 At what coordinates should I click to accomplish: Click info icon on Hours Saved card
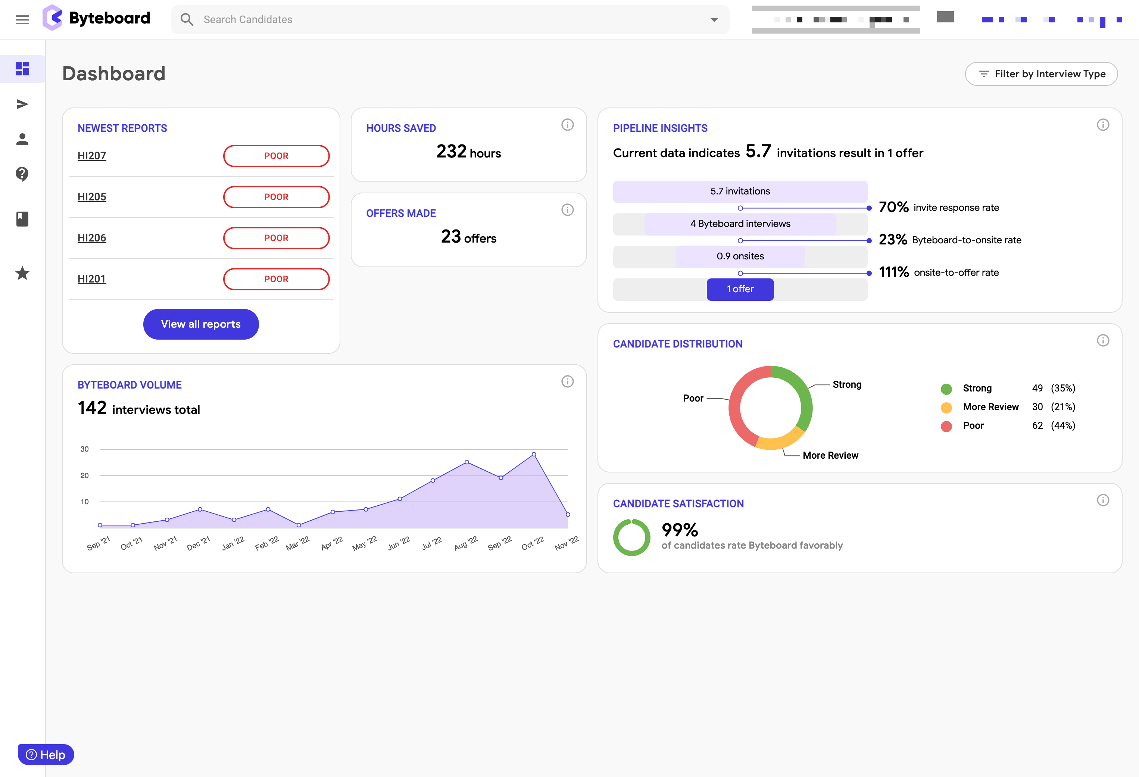(567, 125)
